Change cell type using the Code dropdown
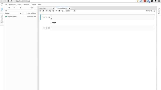Screen dimensions: 161x90 (70, 11)
